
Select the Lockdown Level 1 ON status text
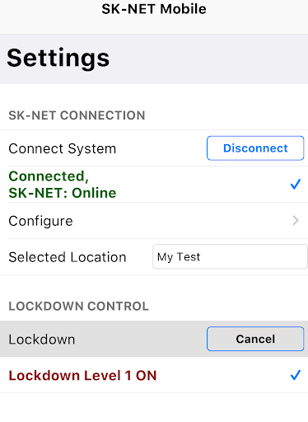pyautogui.click(x=82, y=375)
